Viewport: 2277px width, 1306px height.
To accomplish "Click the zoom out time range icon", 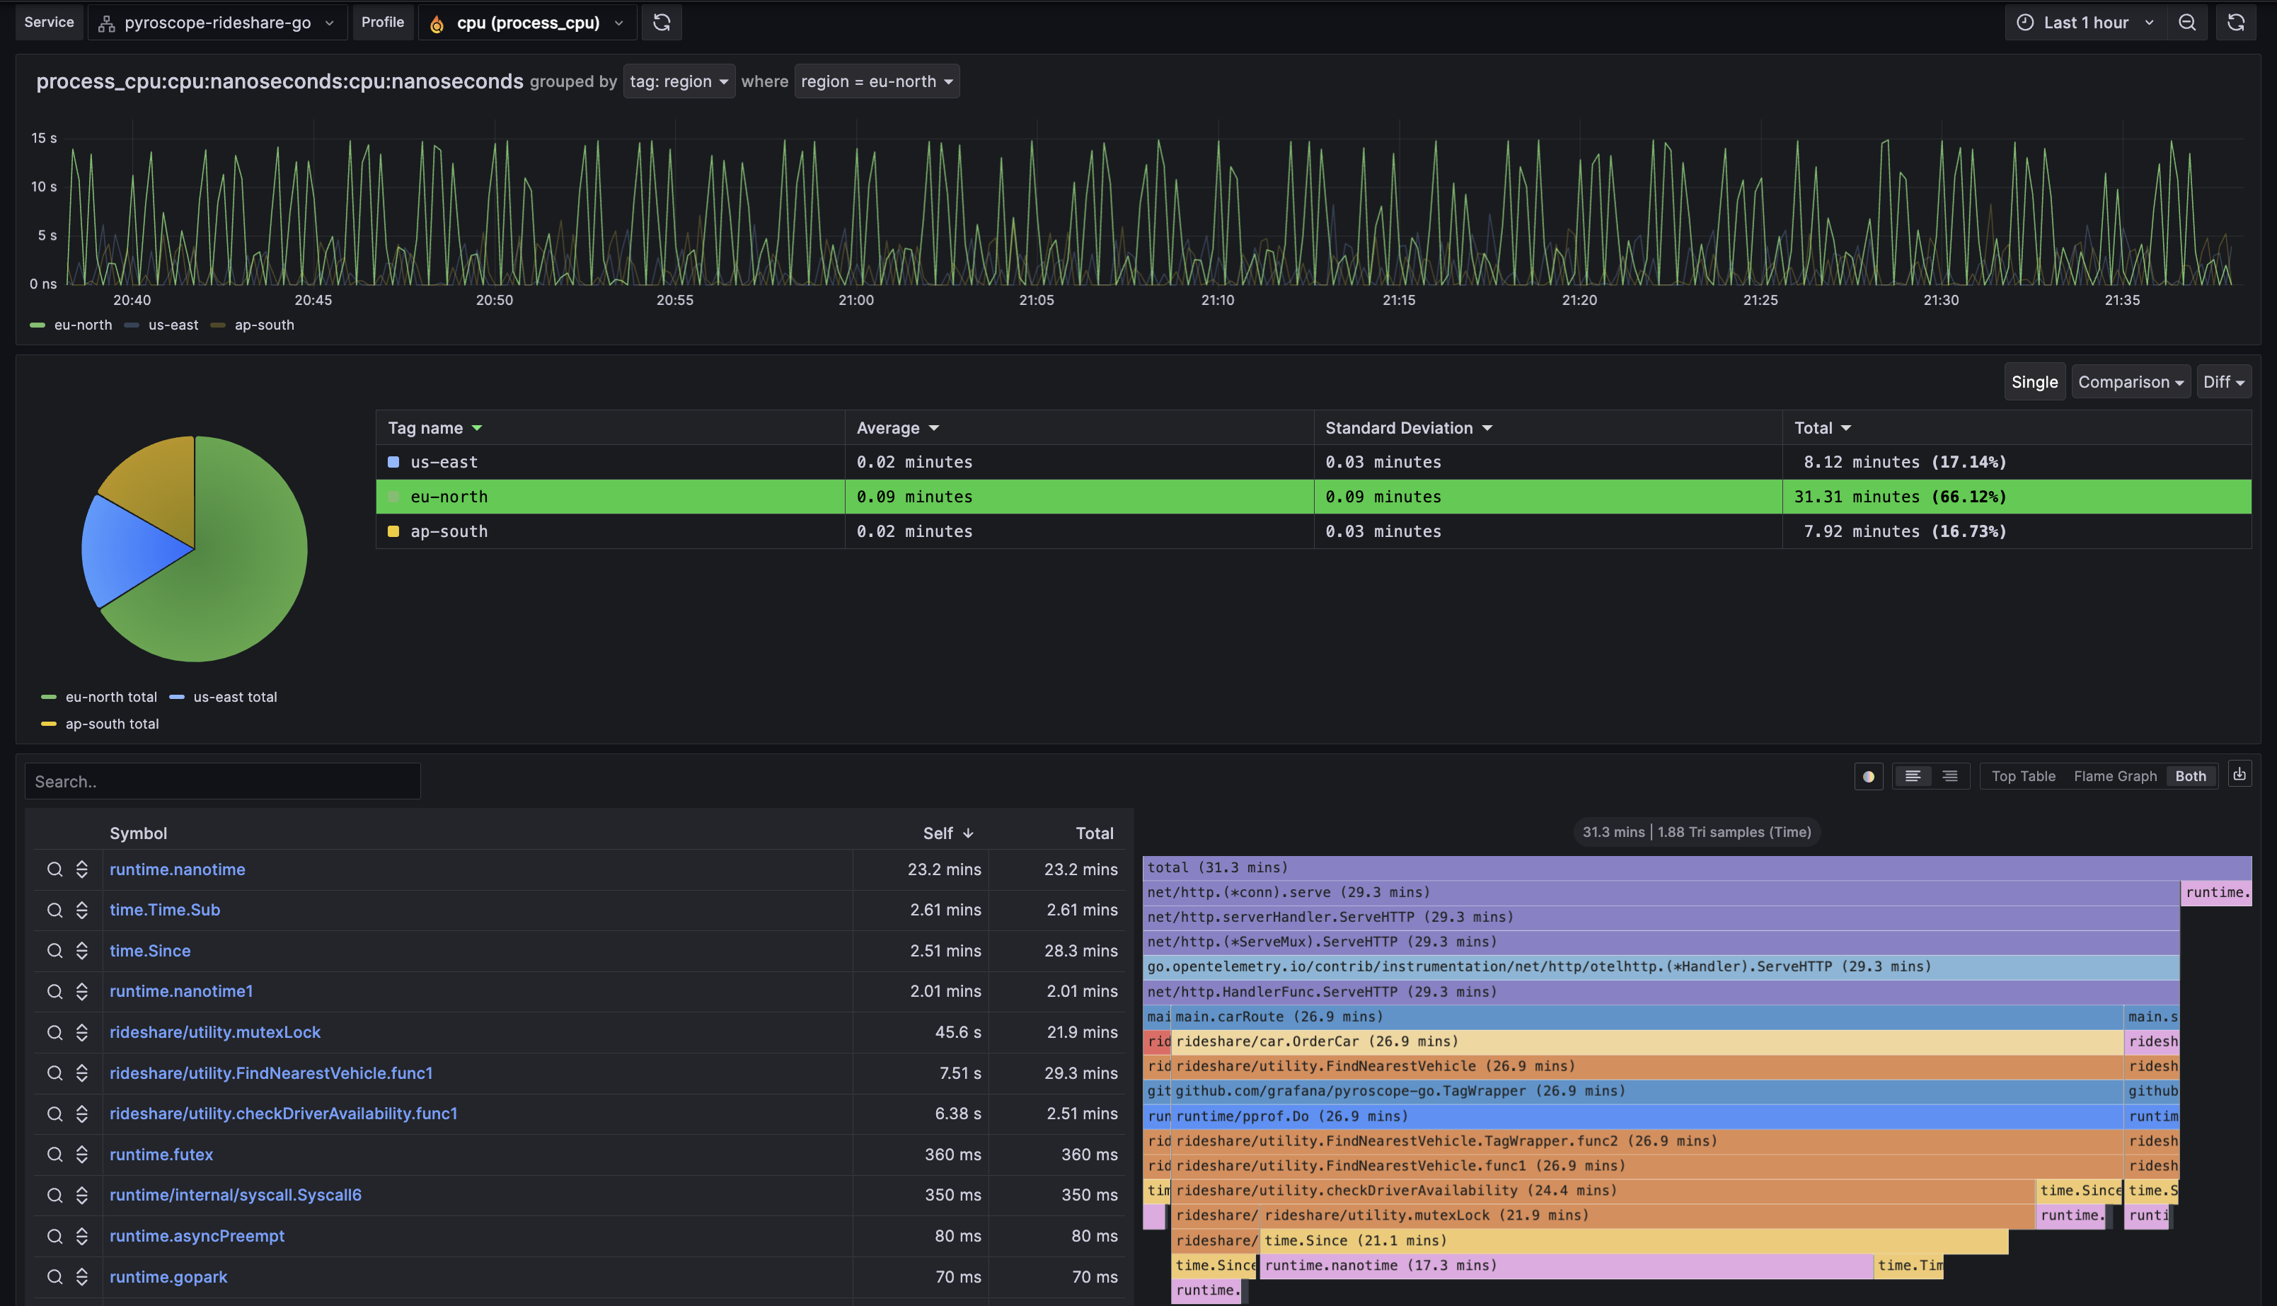I will pos(2187,23).
